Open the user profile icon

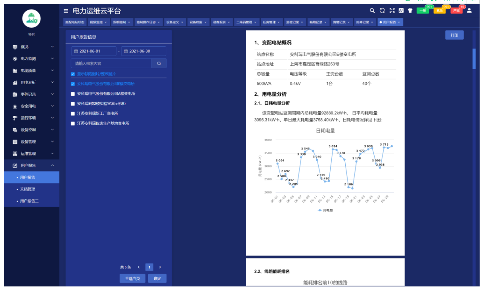pyautogui.click(x=469, y=11)
